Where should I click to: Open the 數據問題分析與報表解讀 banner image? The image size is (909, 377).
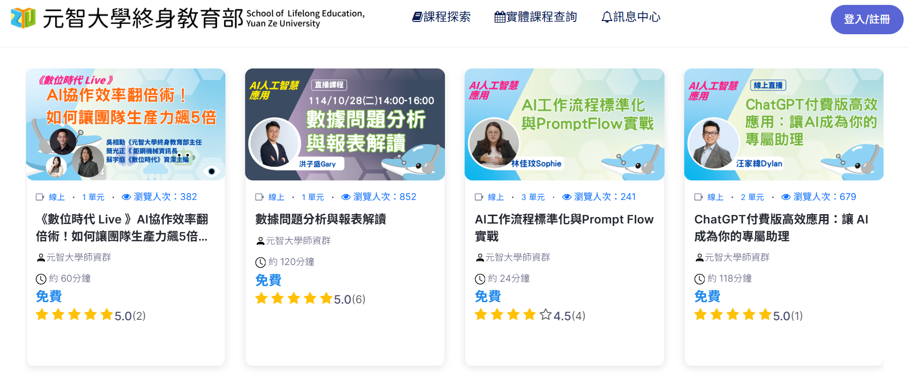tap(345, 124)
